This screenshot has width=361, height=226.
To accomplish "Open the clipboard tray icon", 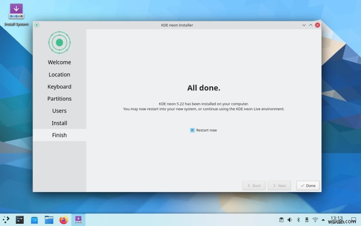I will (x=281, y=220).
